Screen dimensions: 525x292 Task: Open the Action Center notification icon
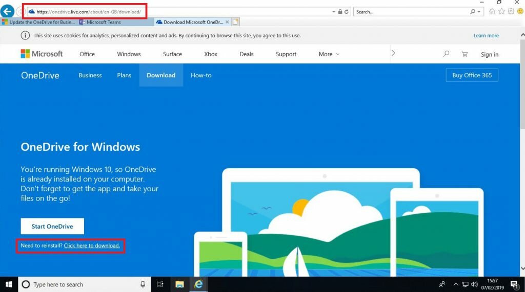pos(515,284)
